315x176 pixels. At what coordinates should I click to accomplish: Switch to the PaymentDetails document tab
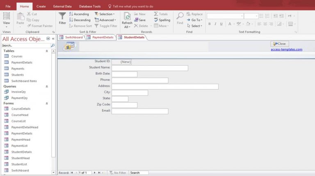click(x=100, y=37)
